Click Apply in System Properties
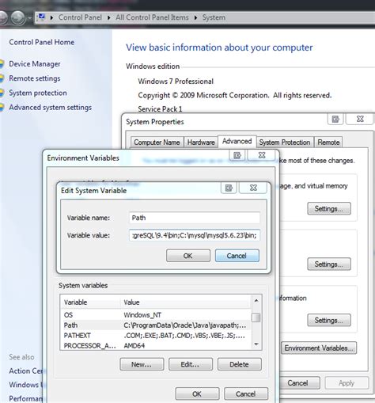Image resolution: width=375 pixels, height=403 pixels. pos(347,382)
